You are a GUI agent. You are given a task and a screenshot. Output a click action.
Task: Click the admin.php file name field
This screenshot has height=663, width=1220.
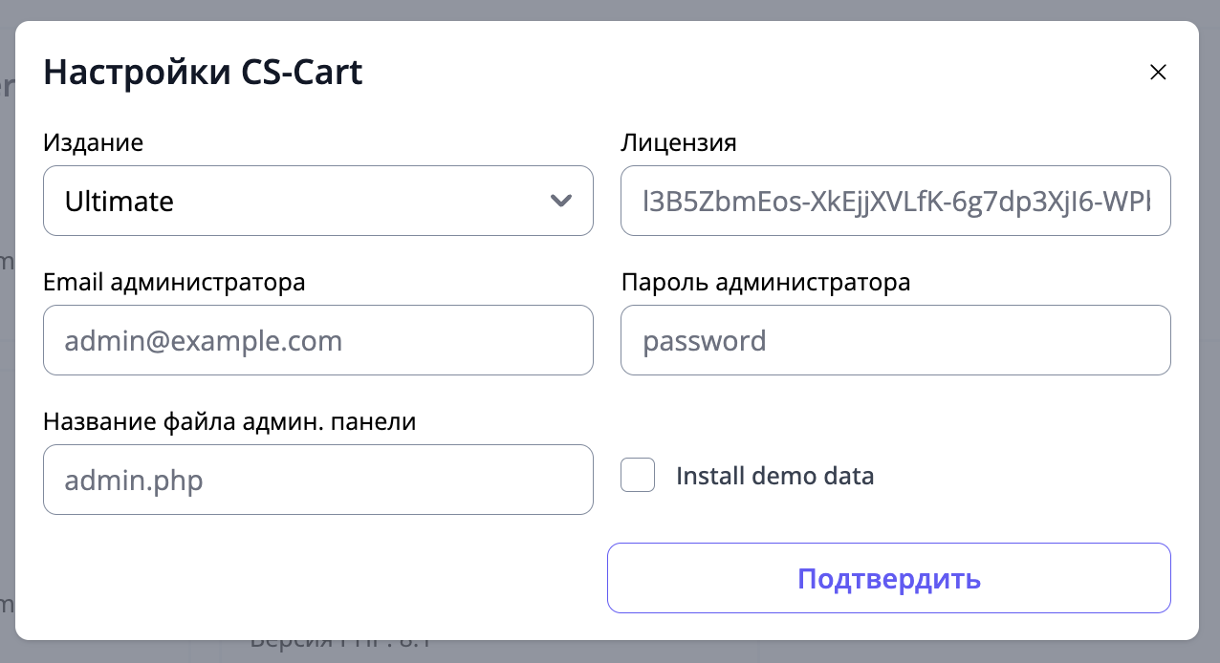coord(317,480)
